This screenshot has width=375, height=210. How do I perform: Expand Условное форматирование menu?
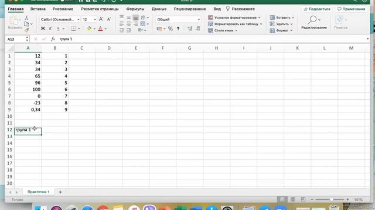[234, 17]
